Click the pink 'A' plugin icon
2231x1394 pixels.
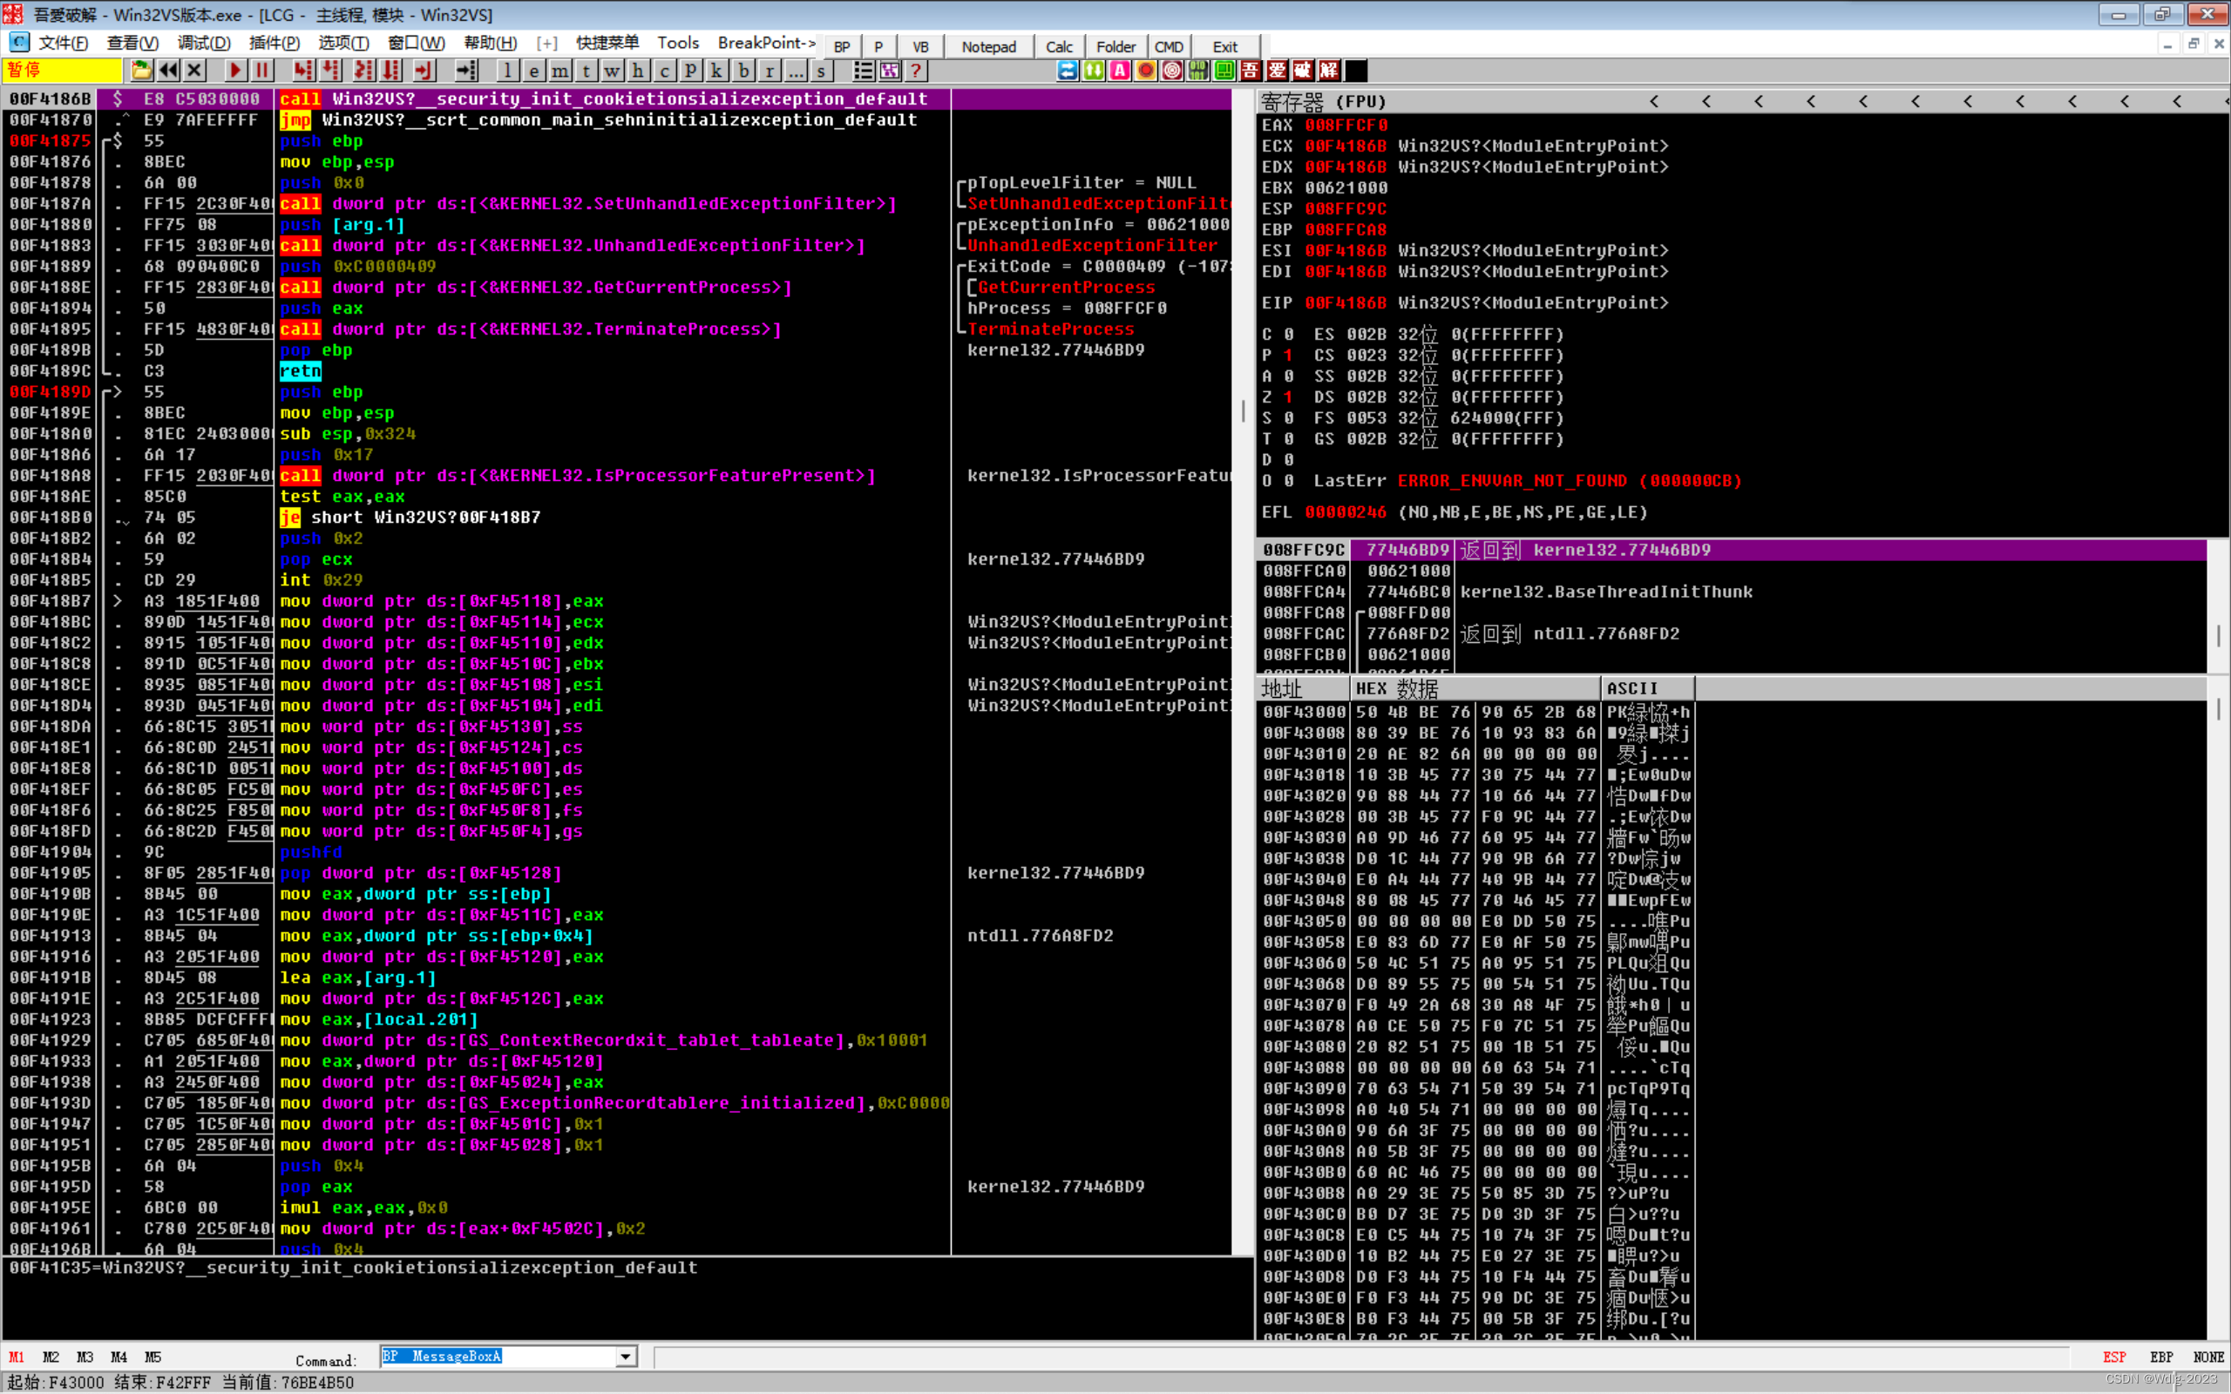[1119, 70]
